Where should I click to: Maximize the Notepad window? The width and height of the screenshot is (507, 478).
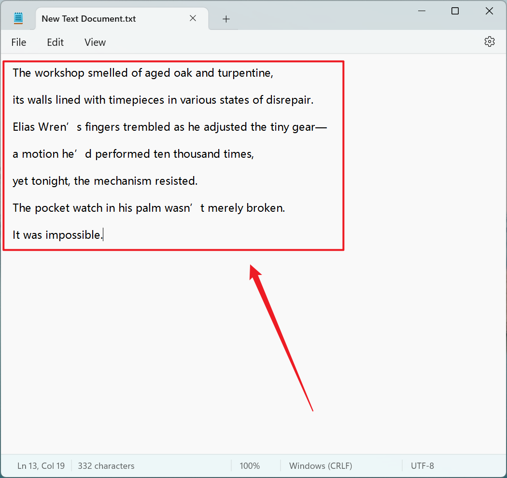[x=455, y=11]
